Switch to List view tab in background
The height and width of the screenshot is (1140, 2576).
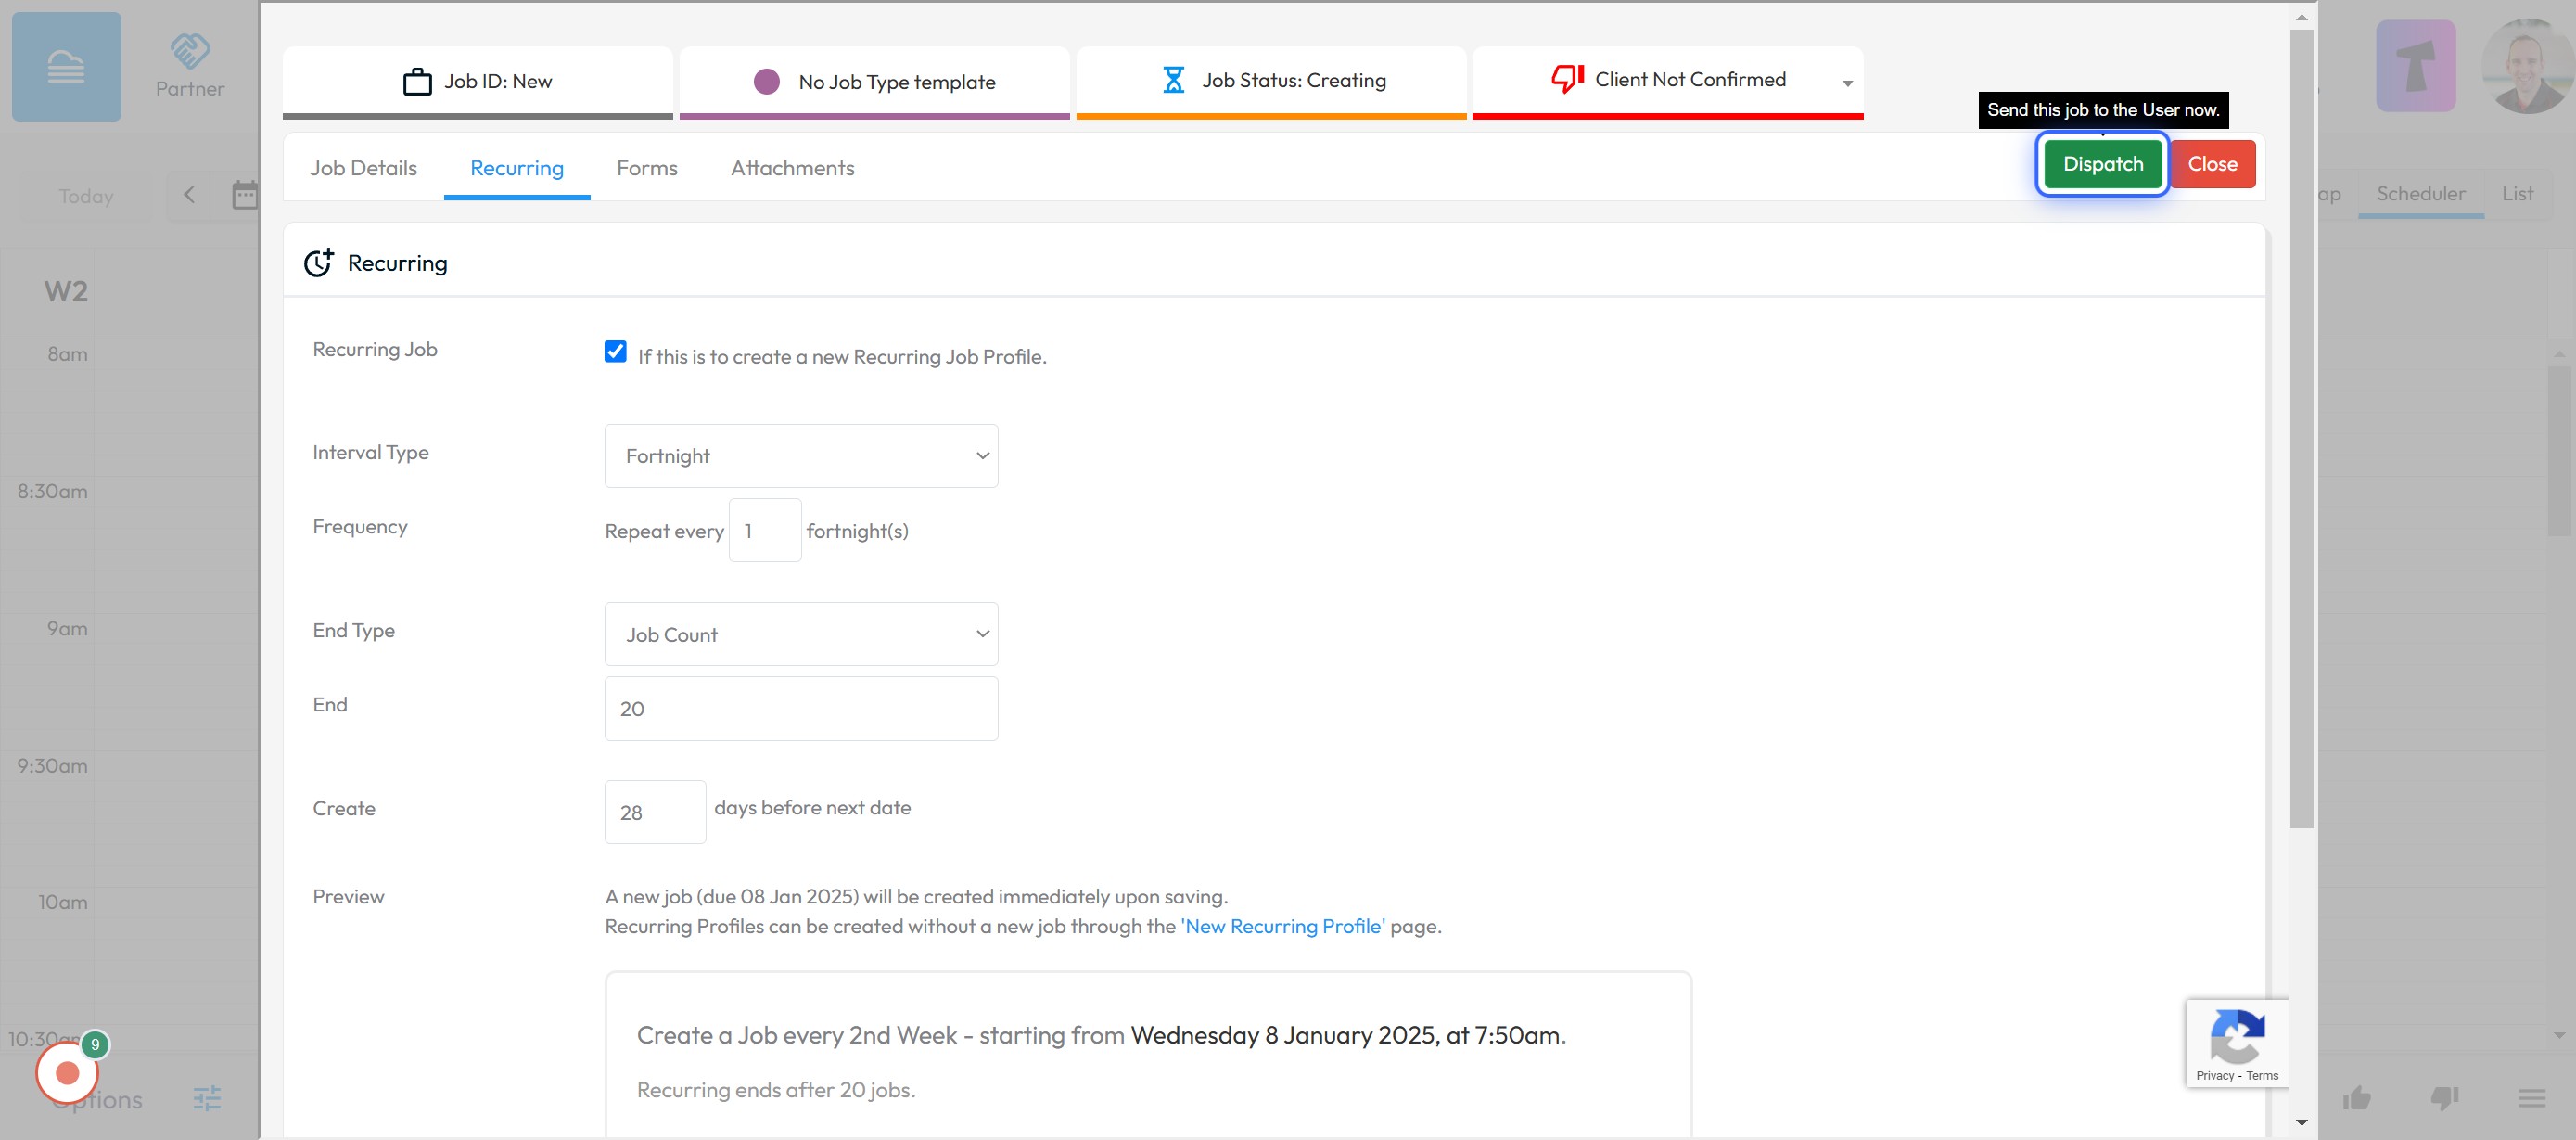[2517, 194]
